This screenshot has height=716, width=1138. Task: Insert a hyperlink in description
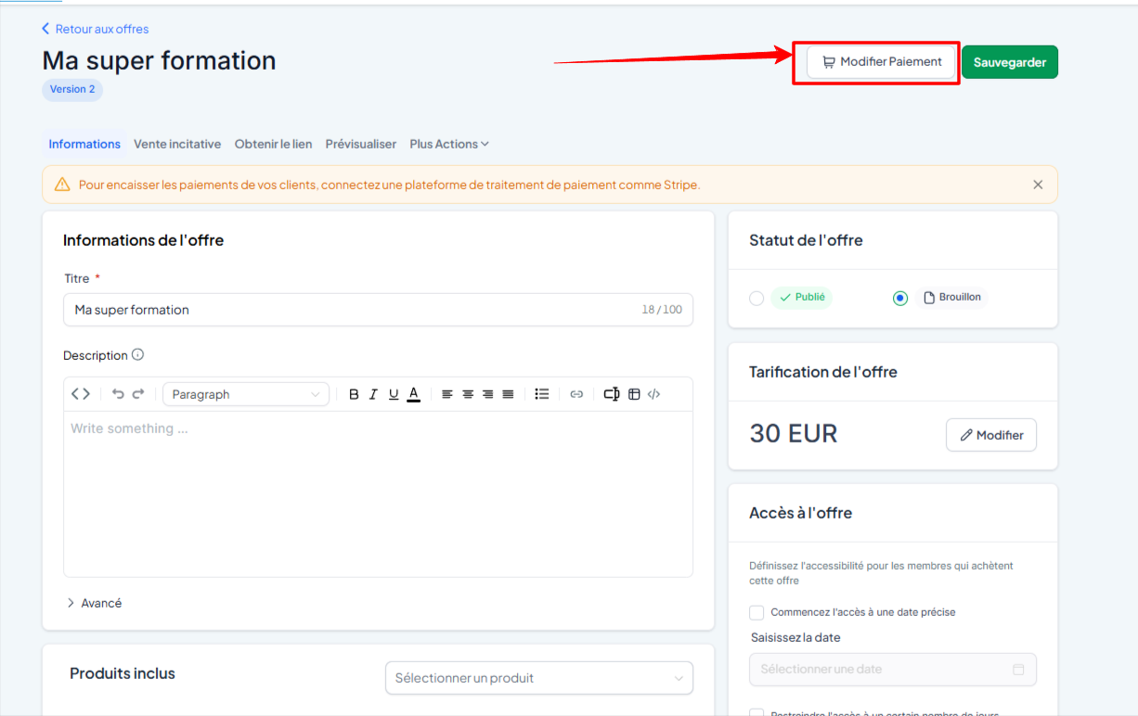pyautogui.click(x=576, y=394)
